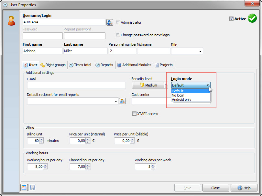This screenshot has width=262, height=196.
Task: Click the user lookup icon beside username field
Action: point(110,22)
